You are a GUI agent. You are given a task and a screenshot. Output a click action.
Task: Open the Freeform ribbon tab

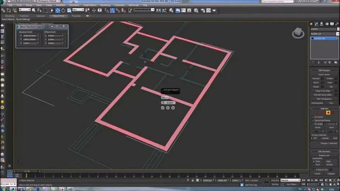point(24,16)
